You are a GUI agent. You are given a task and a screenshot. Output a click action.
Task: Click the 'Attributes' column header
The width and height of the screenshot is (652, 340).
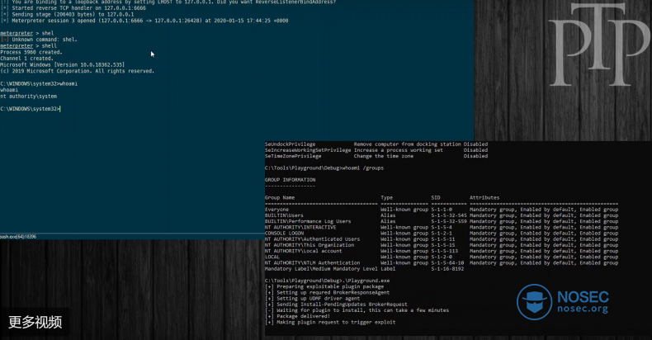point(485,198)
